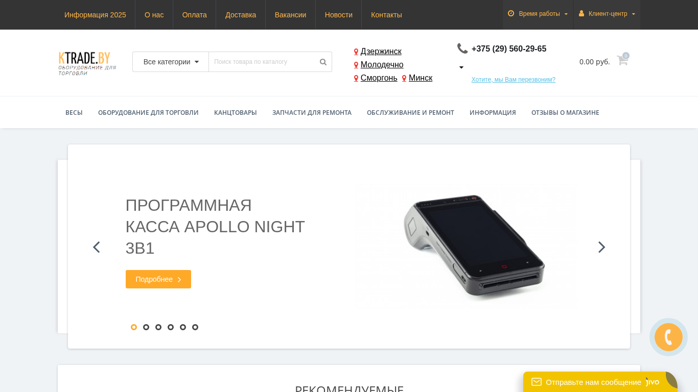The height and width of the screenshot is (392, 698).
Task: Click Хотите, мы Вам перезвоним link
Action: [514, 80]
